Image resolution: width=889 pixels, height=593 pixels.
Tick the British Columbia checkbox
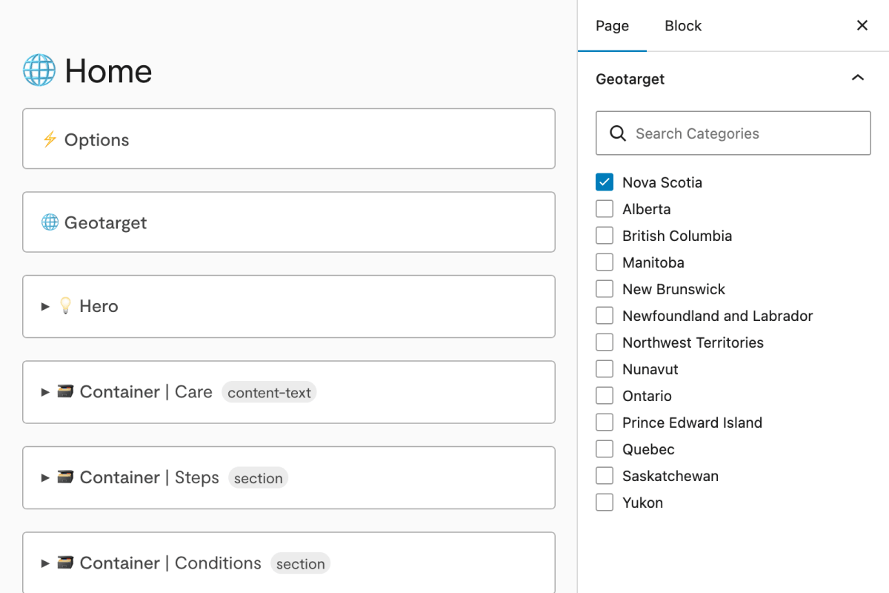(x=605, y=236)
